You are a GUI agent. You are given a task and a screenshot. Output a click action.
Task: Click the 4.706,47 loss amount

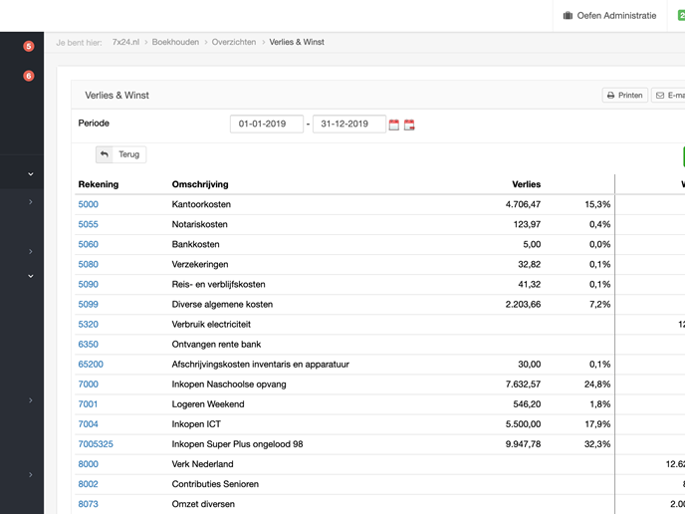pos(523,204)
